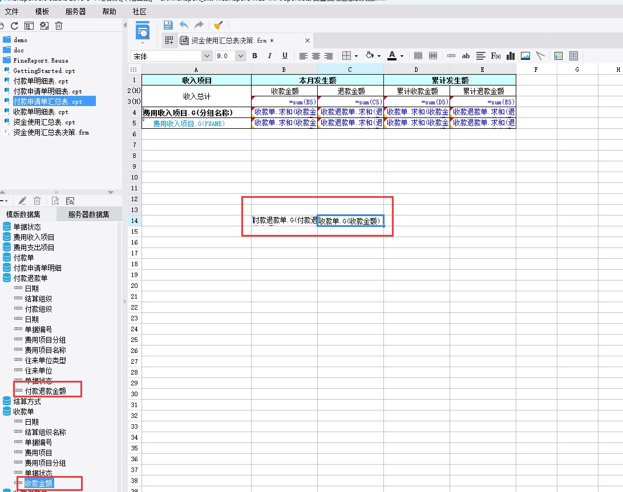Viewport: 623px width, 492px height.
Task: Select column F header
Action: 536,69
